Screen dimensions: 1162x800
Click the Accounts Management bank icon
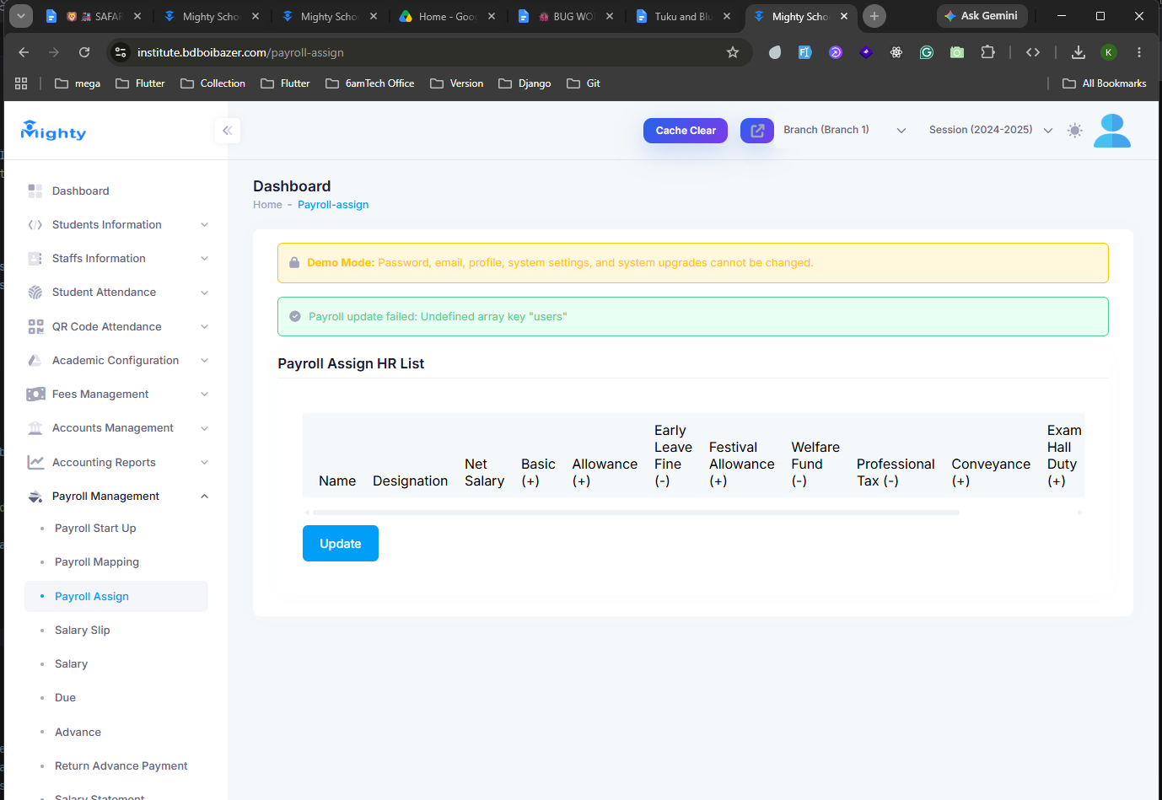[x=35, y=428]
